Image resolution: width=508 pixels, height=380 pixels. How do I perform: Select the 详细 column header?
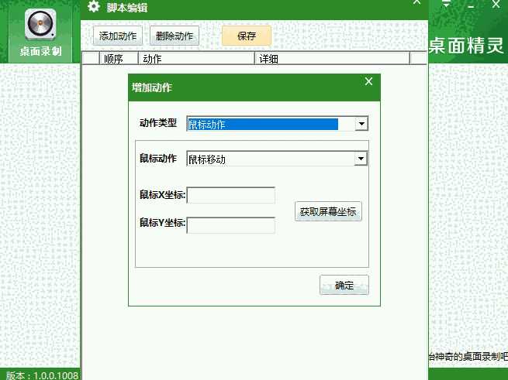333,59
